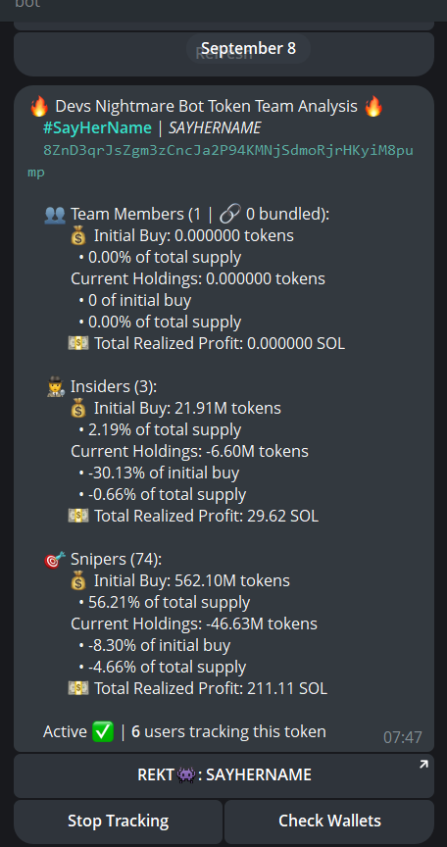This screenshot has height=847, width=447.
Task: Click the alien monster icon in REKT button
Action: coord(186,775)
